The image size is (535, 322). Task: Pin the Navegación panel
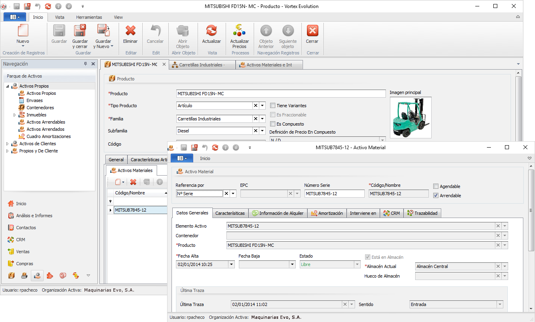point(85,64)
